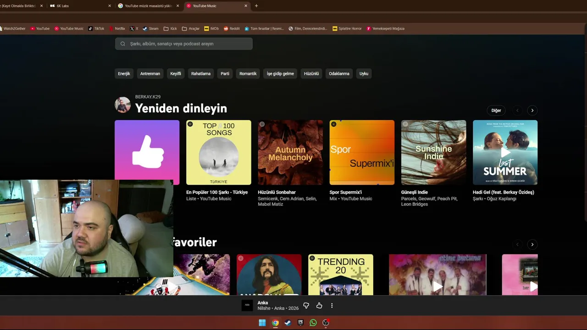Like the song Anka with thumbs up
Screen dimensions: 587x330
coord(319,306)
